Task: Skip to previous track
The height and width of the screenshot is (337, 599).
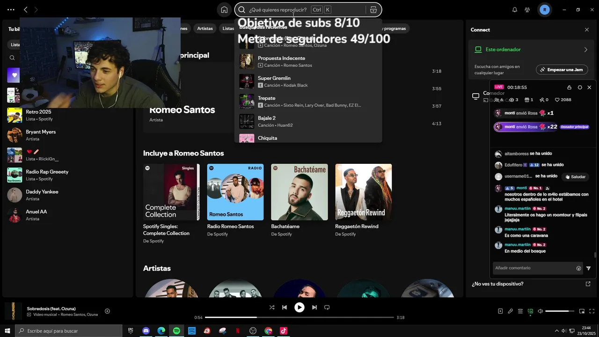Action: click(x=285, y=308)
